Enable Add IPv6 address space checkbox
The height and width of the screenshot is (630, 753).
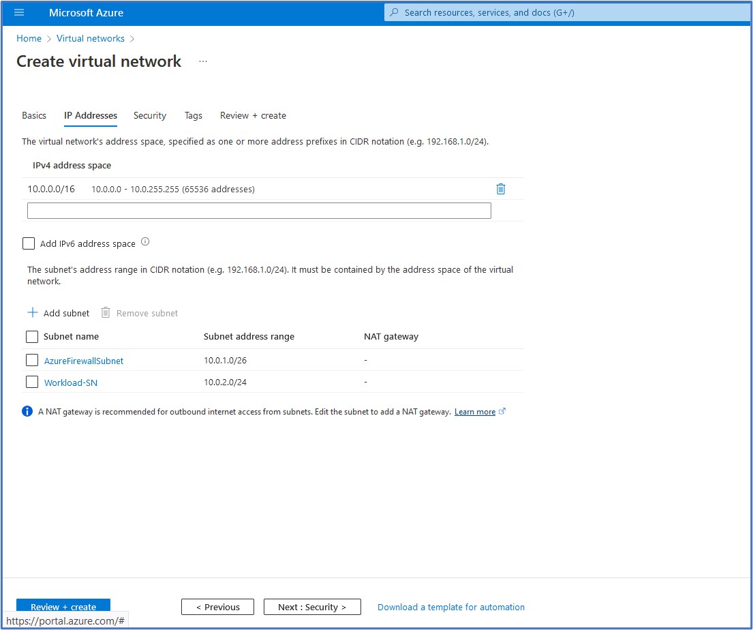29,243
